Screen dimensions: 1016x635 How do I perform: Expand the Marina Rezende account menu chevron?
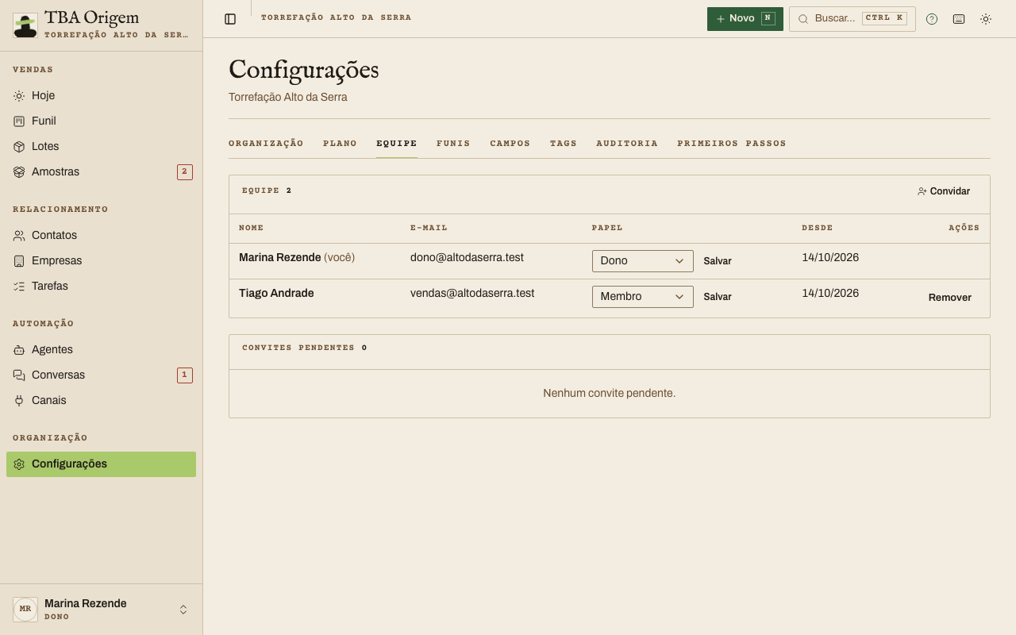coord(183,610)
